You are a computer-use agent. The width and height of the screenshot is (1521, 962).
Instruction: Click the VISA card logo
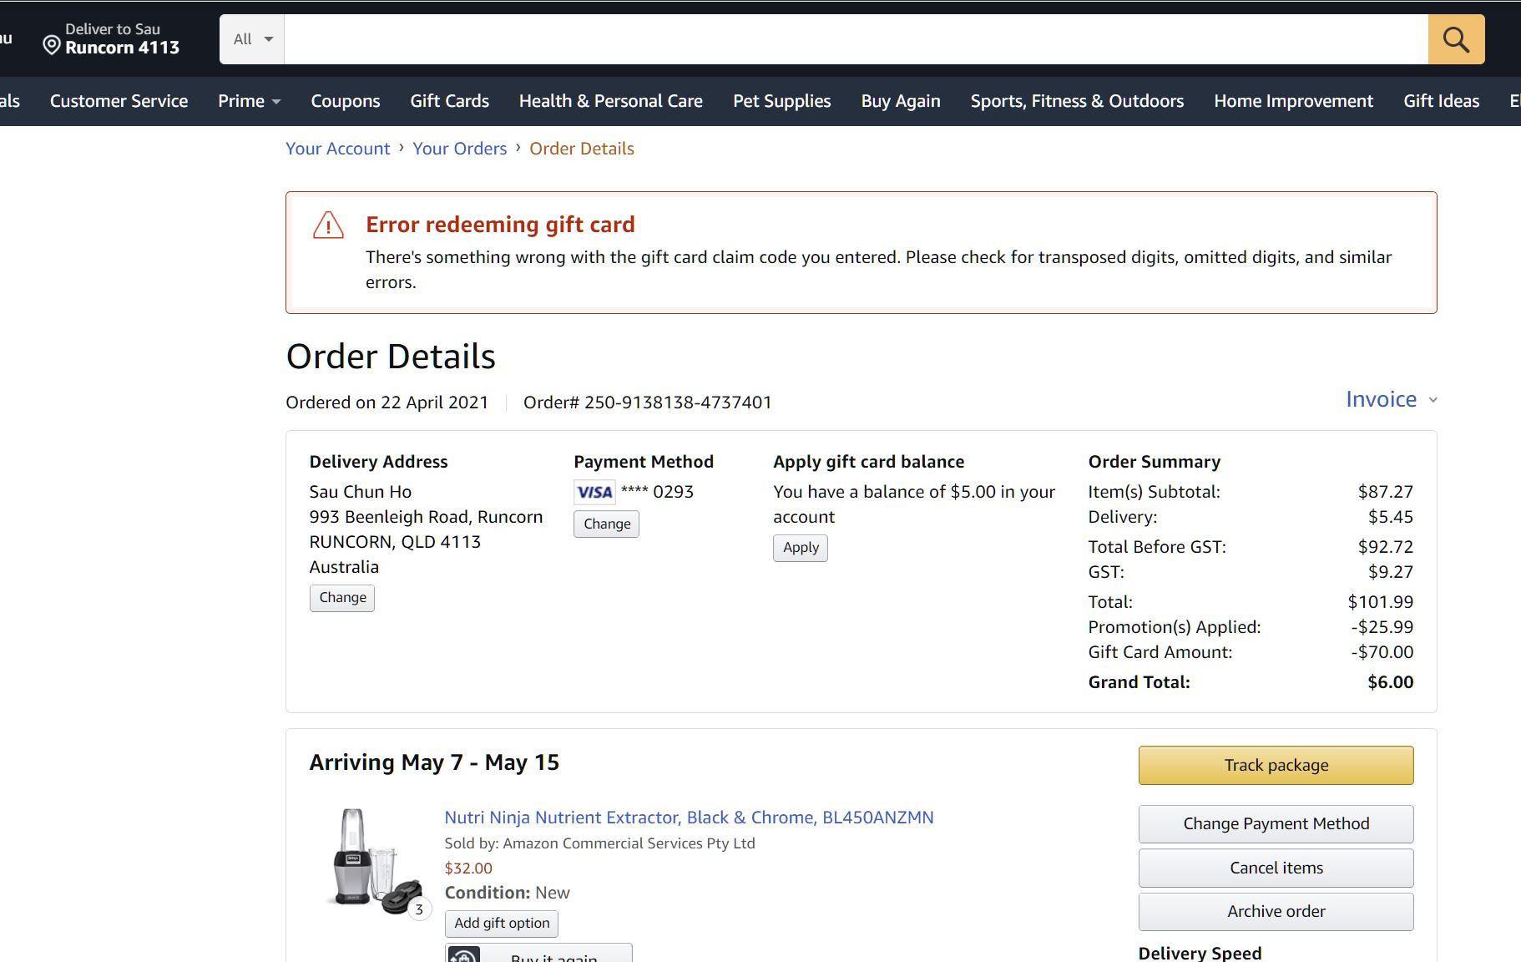point(594,492)
